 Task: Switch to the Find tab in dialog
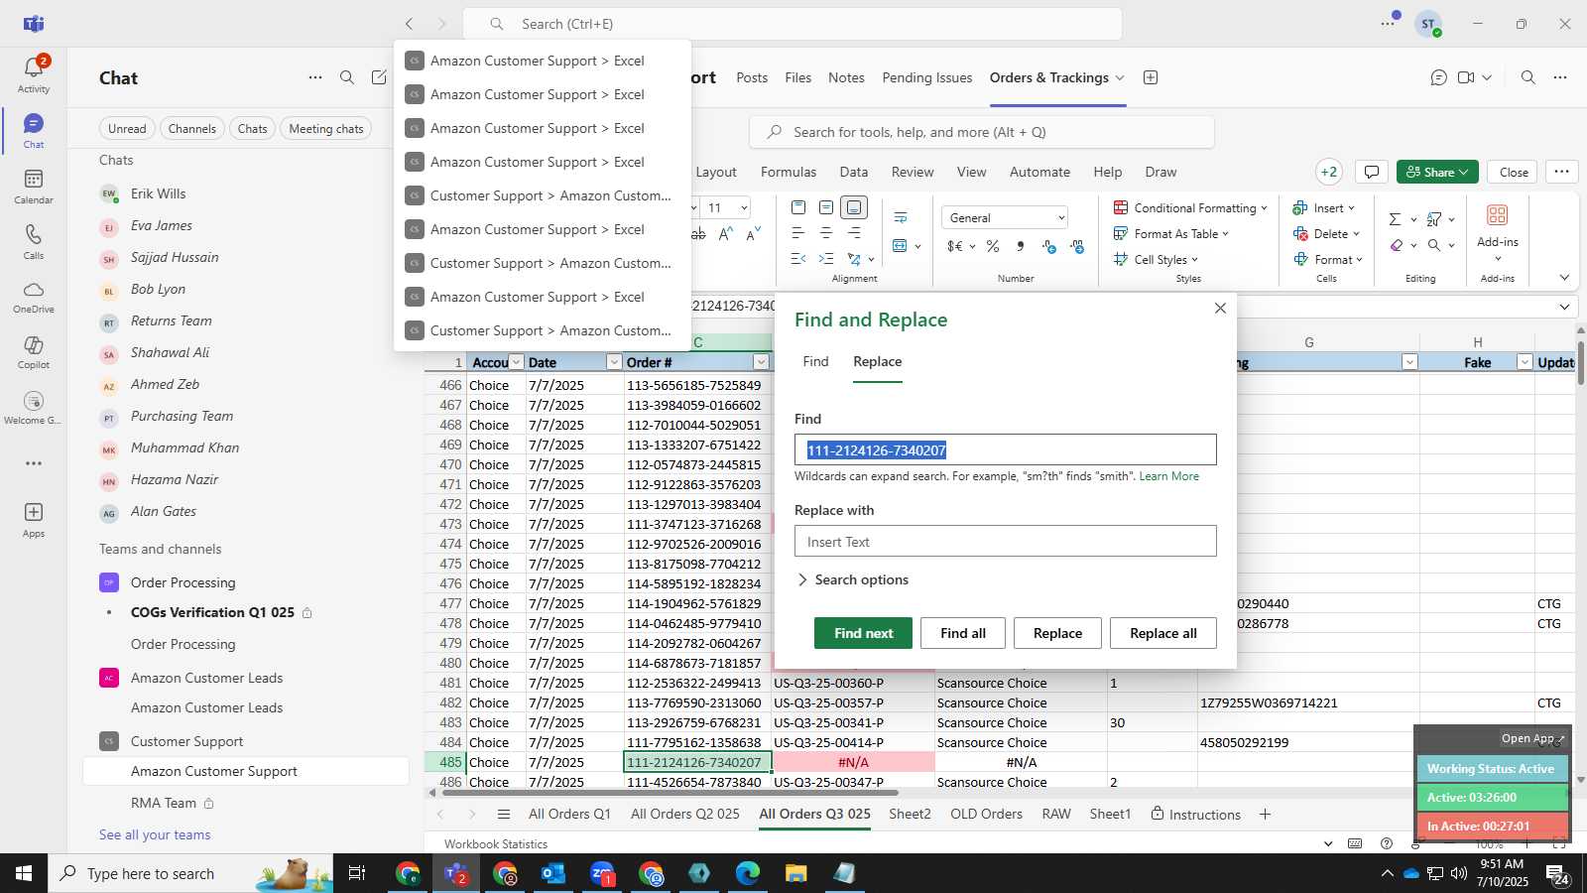tap(815, 361)
